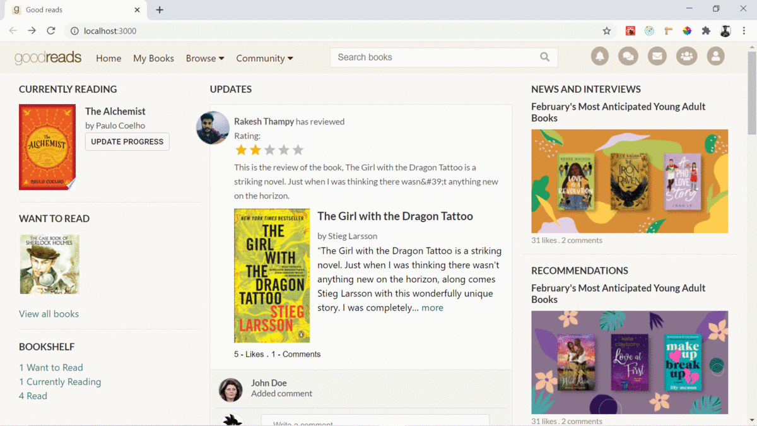Click The Alchemist book cover

pos(47,147)
